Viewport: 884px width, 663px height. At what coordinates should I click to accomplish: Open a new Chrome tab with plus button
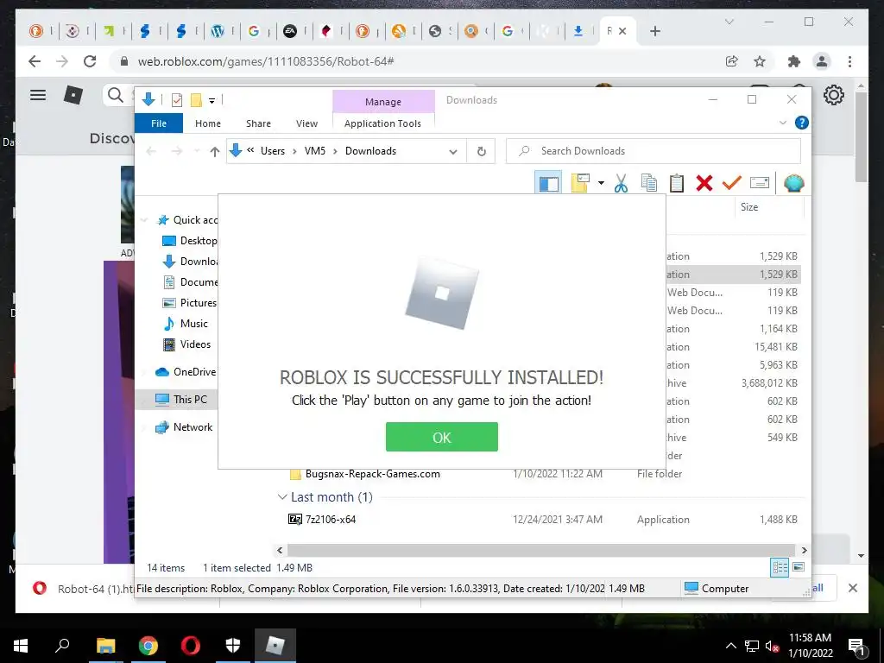[654, 32]
